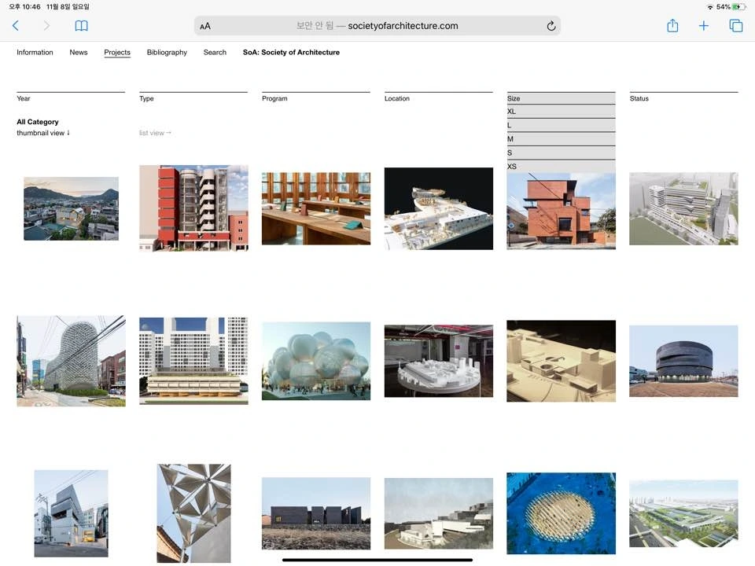Screen dimensions: 755x566
Task: Open the Information menu item
Action: pyautogui.click(x=35, y=53)
